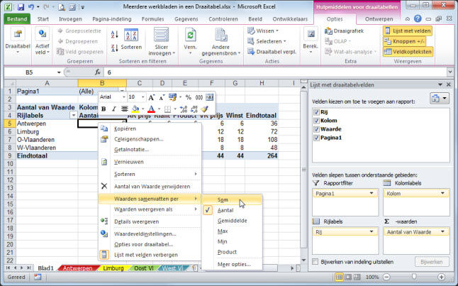Click the zoom slider handle
The image size is (458, 286).
click(414, 277)
